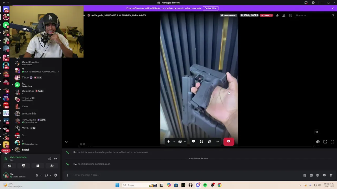The width and height of the screenshot is (337, 189).
Task: Mute microphone in user panel
Action: pyautogui.click(x=37, y=175)
